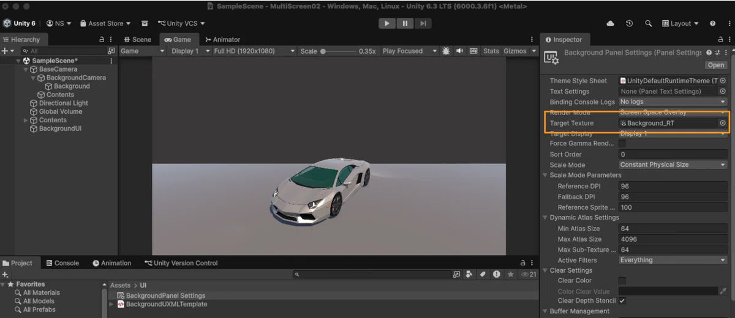Open Scale Mode dropdown
Screen dimensions: 735x318
673,165
